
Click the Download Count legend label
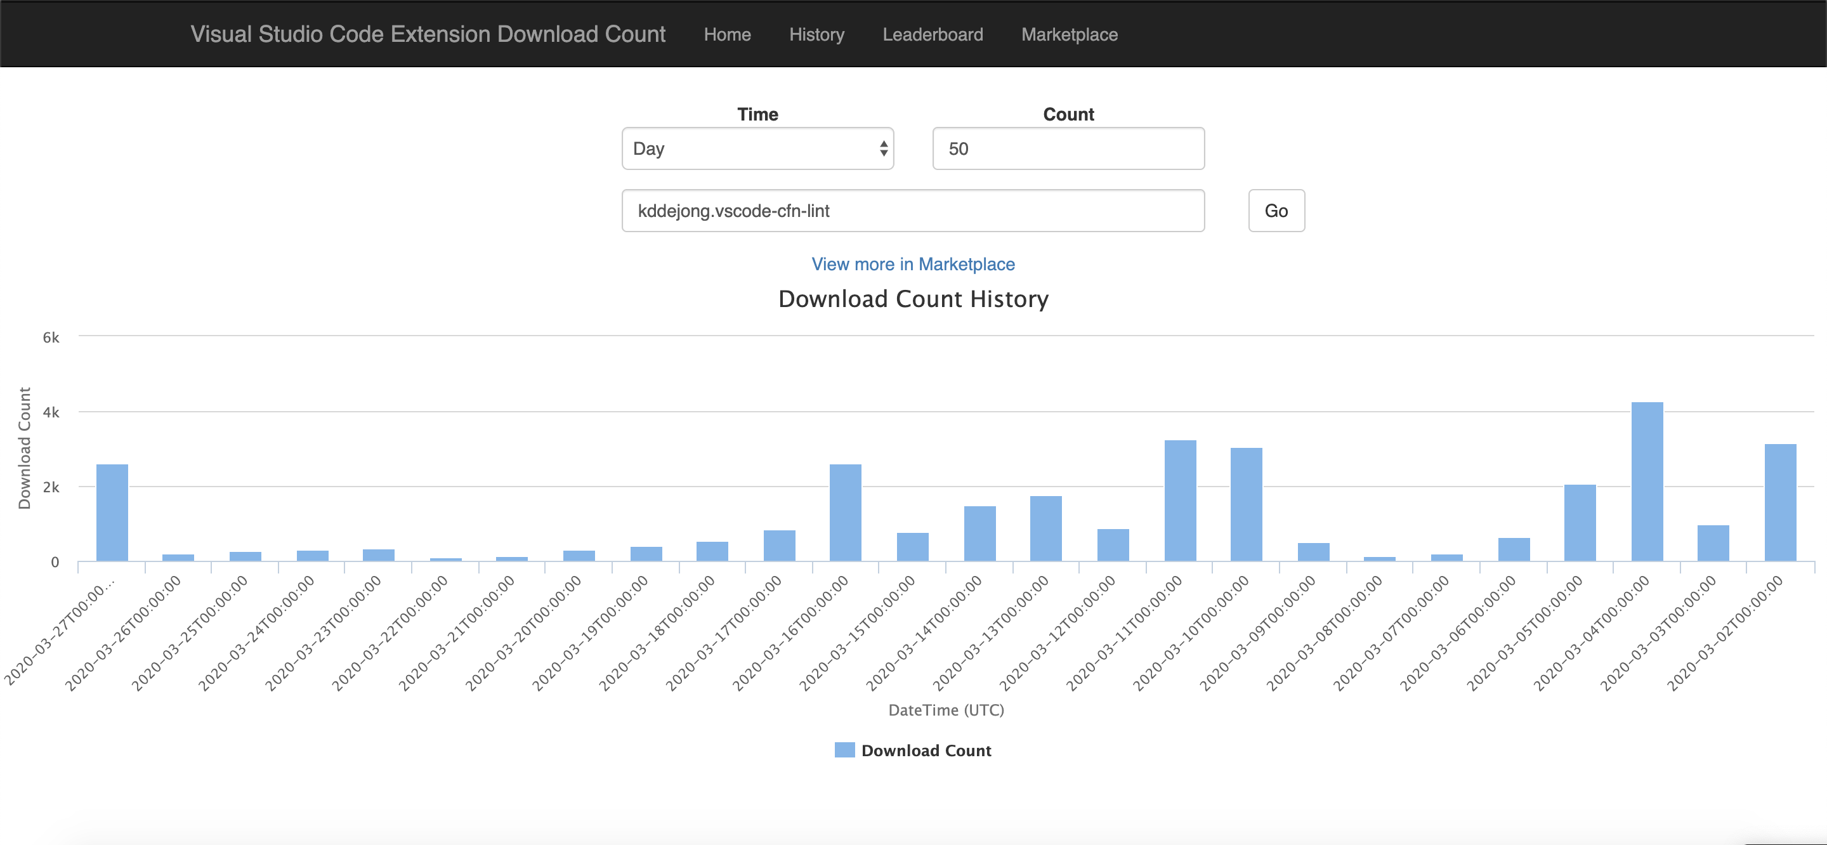[x=926, y=750]
